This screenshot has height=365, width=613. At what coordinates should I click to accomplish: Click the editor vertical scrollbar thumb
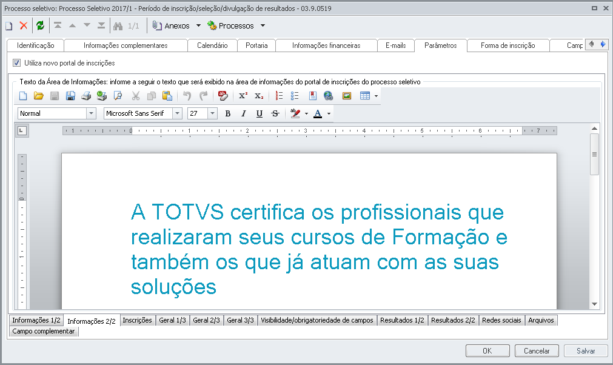pos(594,155)
